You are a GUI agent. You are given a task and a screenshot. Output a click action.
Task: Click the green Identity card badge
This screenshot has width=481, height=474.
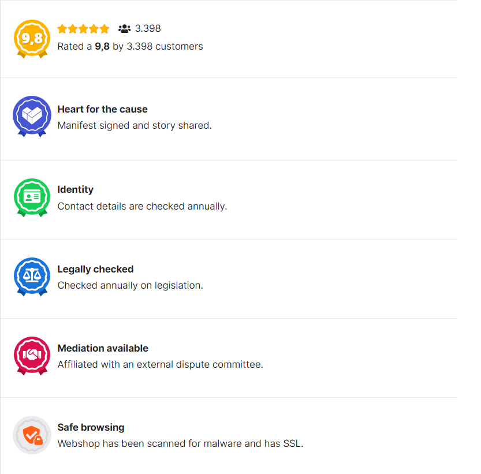(x=32, y=197)
